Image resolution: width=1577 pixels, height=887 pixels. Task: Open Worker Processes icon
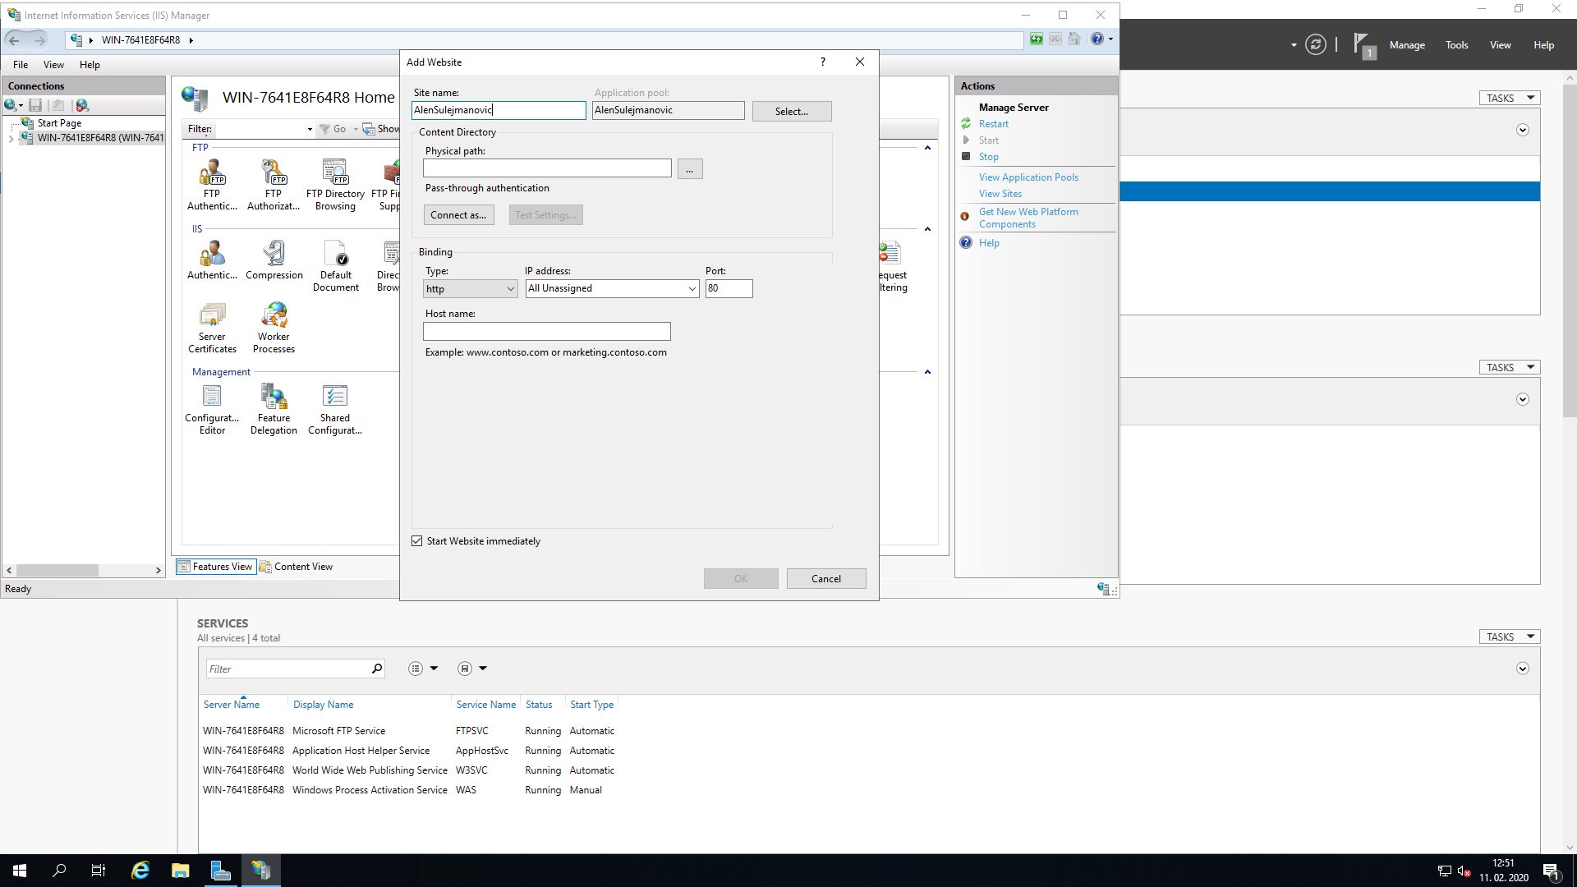[274, 328]
